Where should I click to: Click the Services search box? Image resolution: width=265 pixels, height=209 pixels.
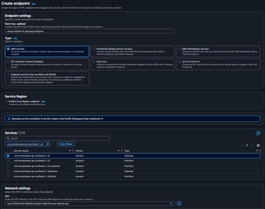58,138
